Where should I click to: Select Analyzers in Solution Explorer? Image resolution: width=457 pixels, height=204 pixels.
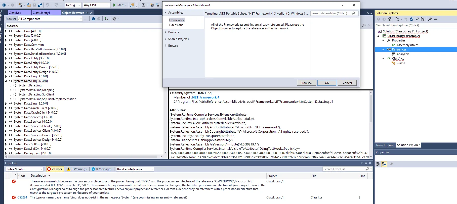[x=403, y=54]
